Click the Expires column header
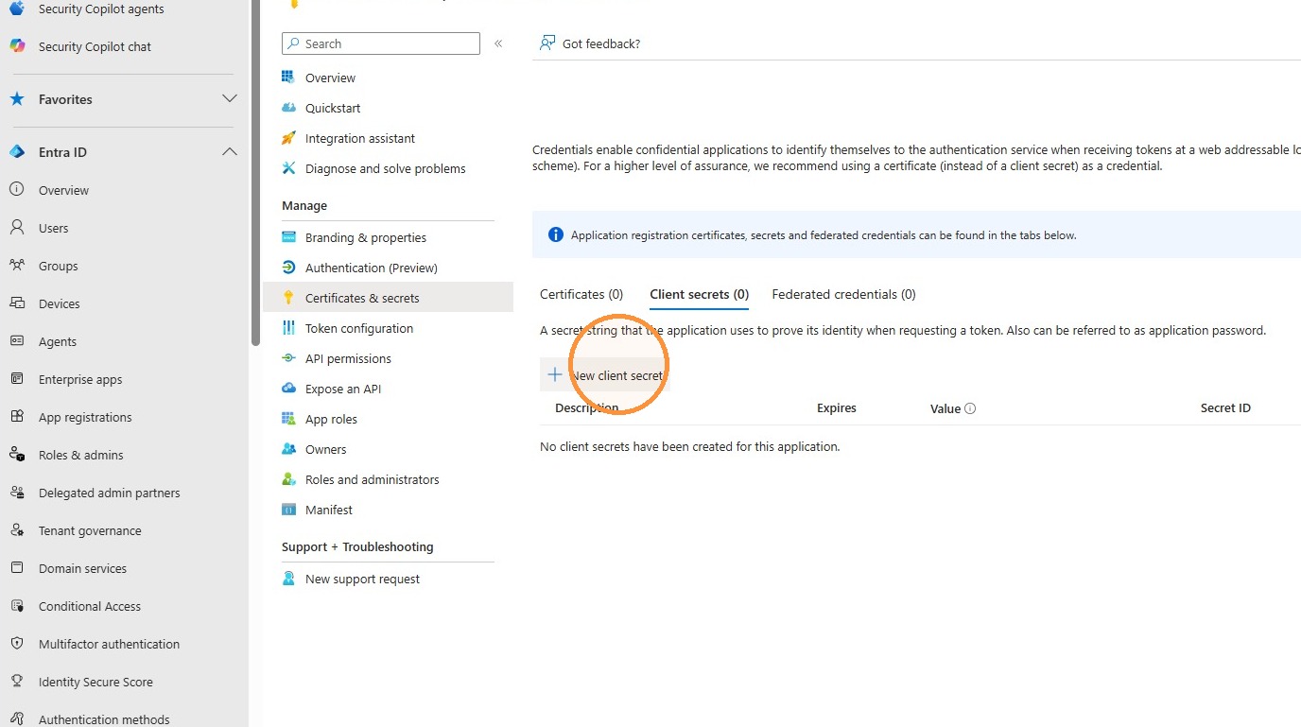Screen dimensions: 1301x727 coord(837,408)
